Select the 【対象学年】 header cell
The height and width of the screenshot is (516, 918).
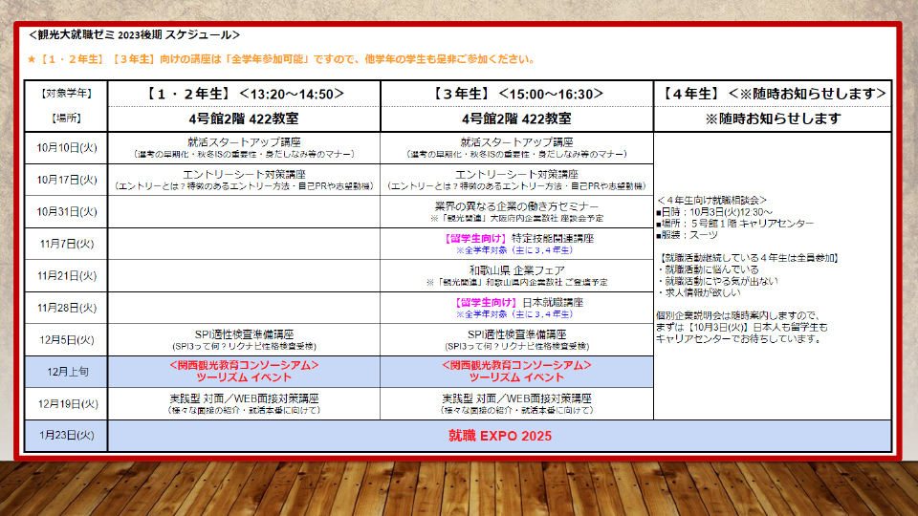pyautogui.click(x=67, y=94)
